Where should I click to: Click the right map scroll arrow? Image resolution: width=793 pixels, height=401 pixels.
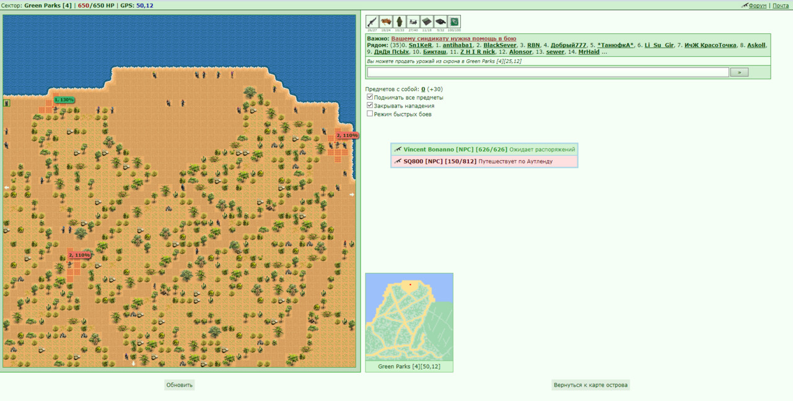click(352, 194)
